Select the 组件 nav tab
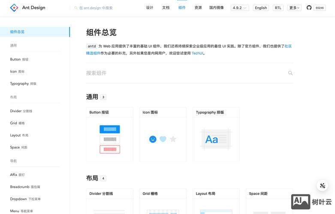 click(x=182, y=8)
